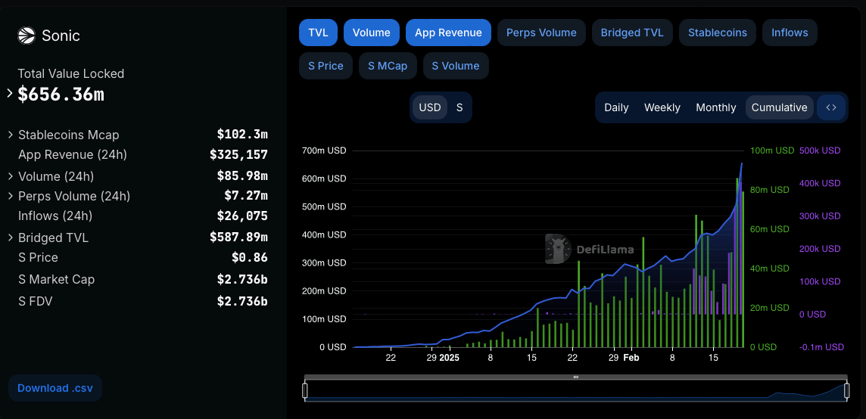Click the top center grip of range selector
This screenshot has width=866, height=419.
[575, 377]
